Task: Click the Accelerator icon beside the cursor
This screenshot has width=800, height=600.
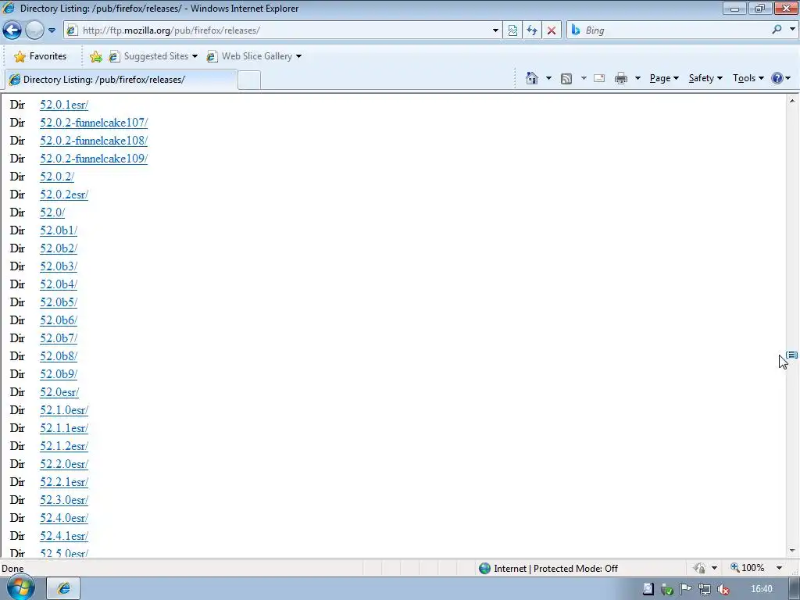Action: point(792,355)
